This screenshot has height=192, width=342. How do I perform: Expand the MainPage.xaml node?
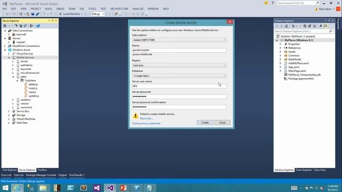[281, 71]
